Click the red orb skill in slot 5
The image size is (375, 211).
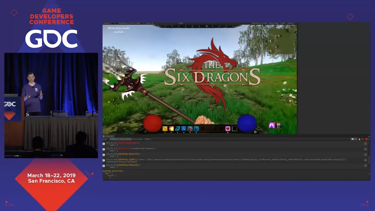point(190,129)
